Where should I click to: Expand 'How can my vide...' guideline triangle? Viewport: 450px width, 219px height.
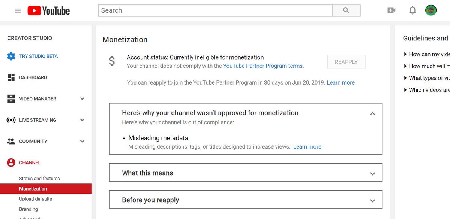pos(405,54)
